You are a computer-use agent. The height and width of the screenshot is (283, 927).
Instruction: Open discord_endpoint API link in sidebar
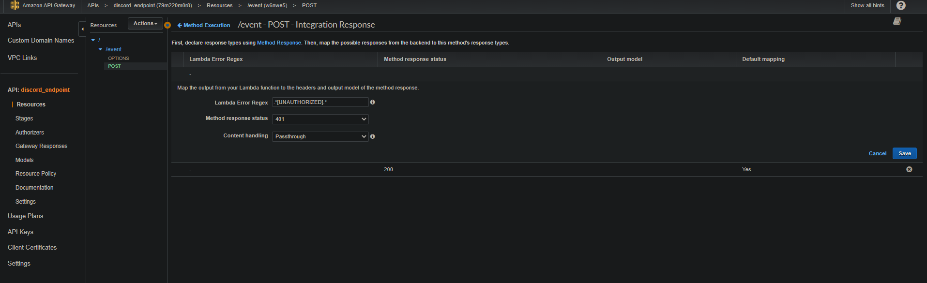coord(45,90)
